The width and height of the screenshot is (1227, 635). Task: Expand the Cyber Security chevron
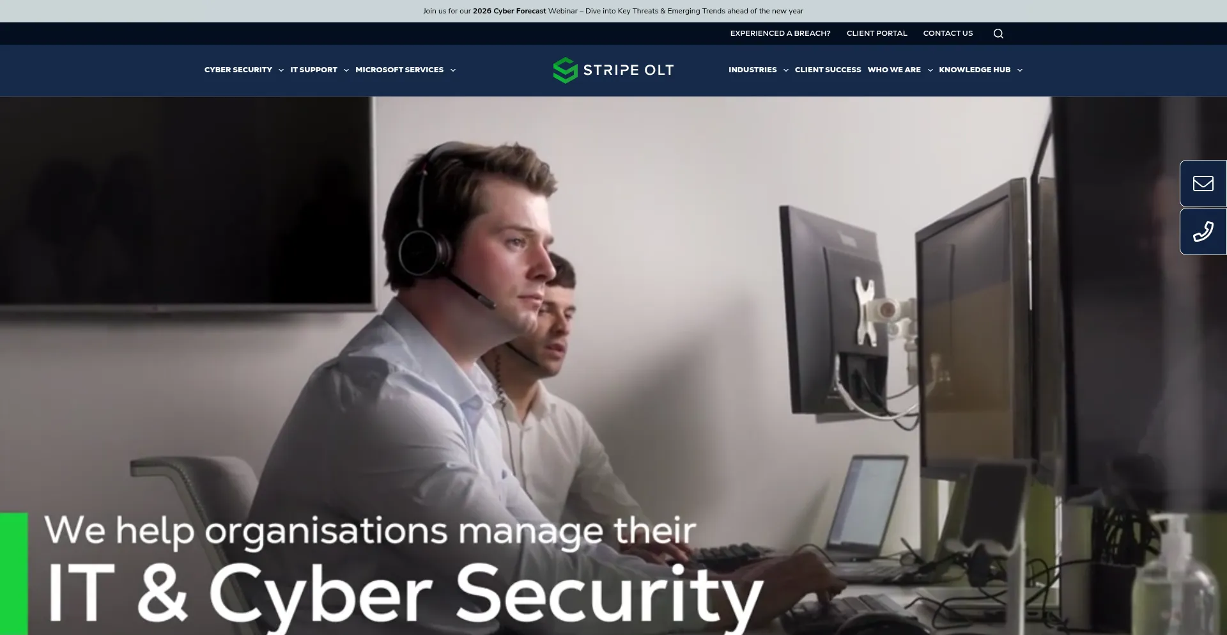tap(281, 70)
